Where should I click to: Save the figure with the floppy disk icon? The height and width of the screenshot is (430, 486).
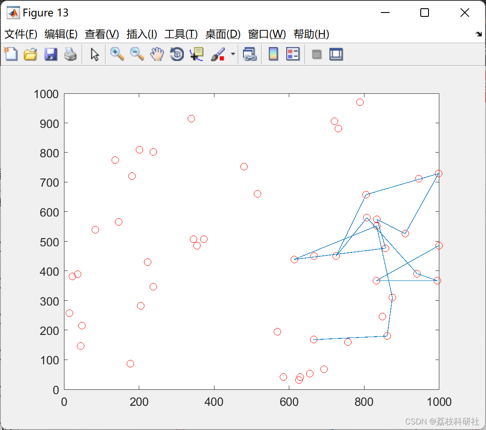point(51,54)
